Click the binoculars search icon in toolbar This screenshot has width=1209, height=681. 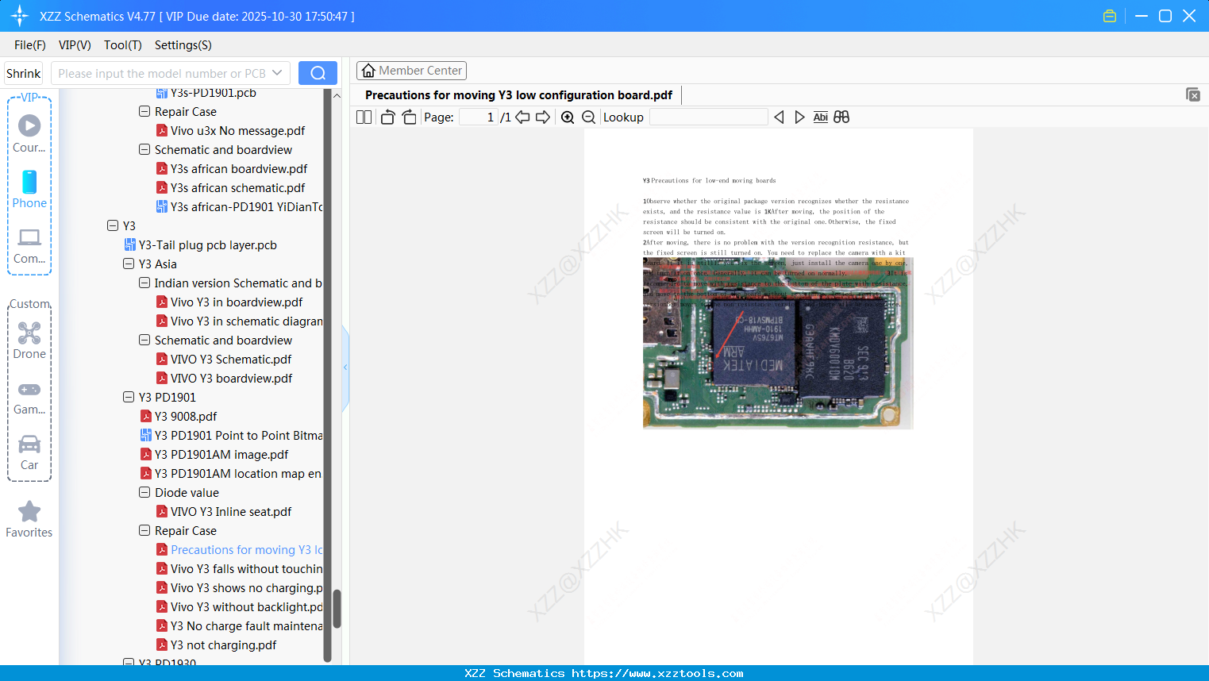coord(841,117)
